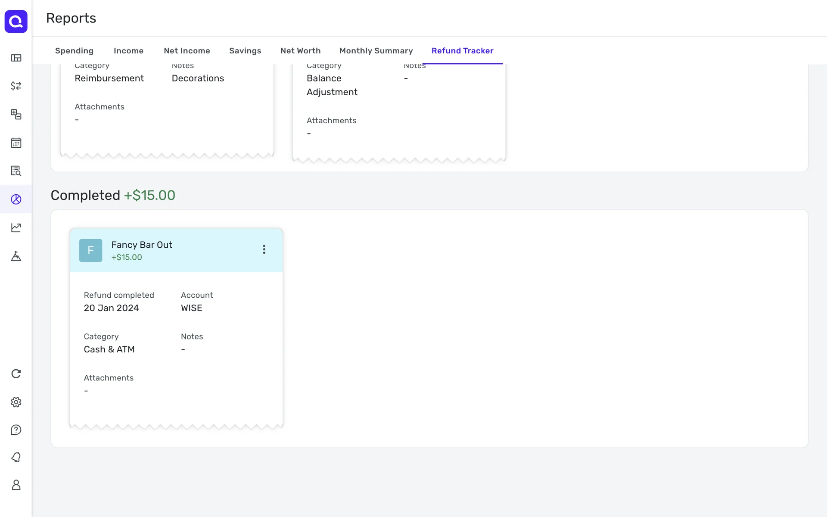827x517 pixels.
Task: Open the user profile icon
Action: (x=16, y=485)
